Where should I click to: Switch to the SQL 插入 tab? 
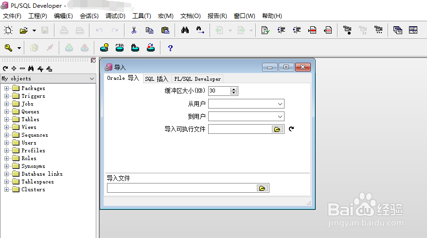pyautogui.click(x=157, y=79)
